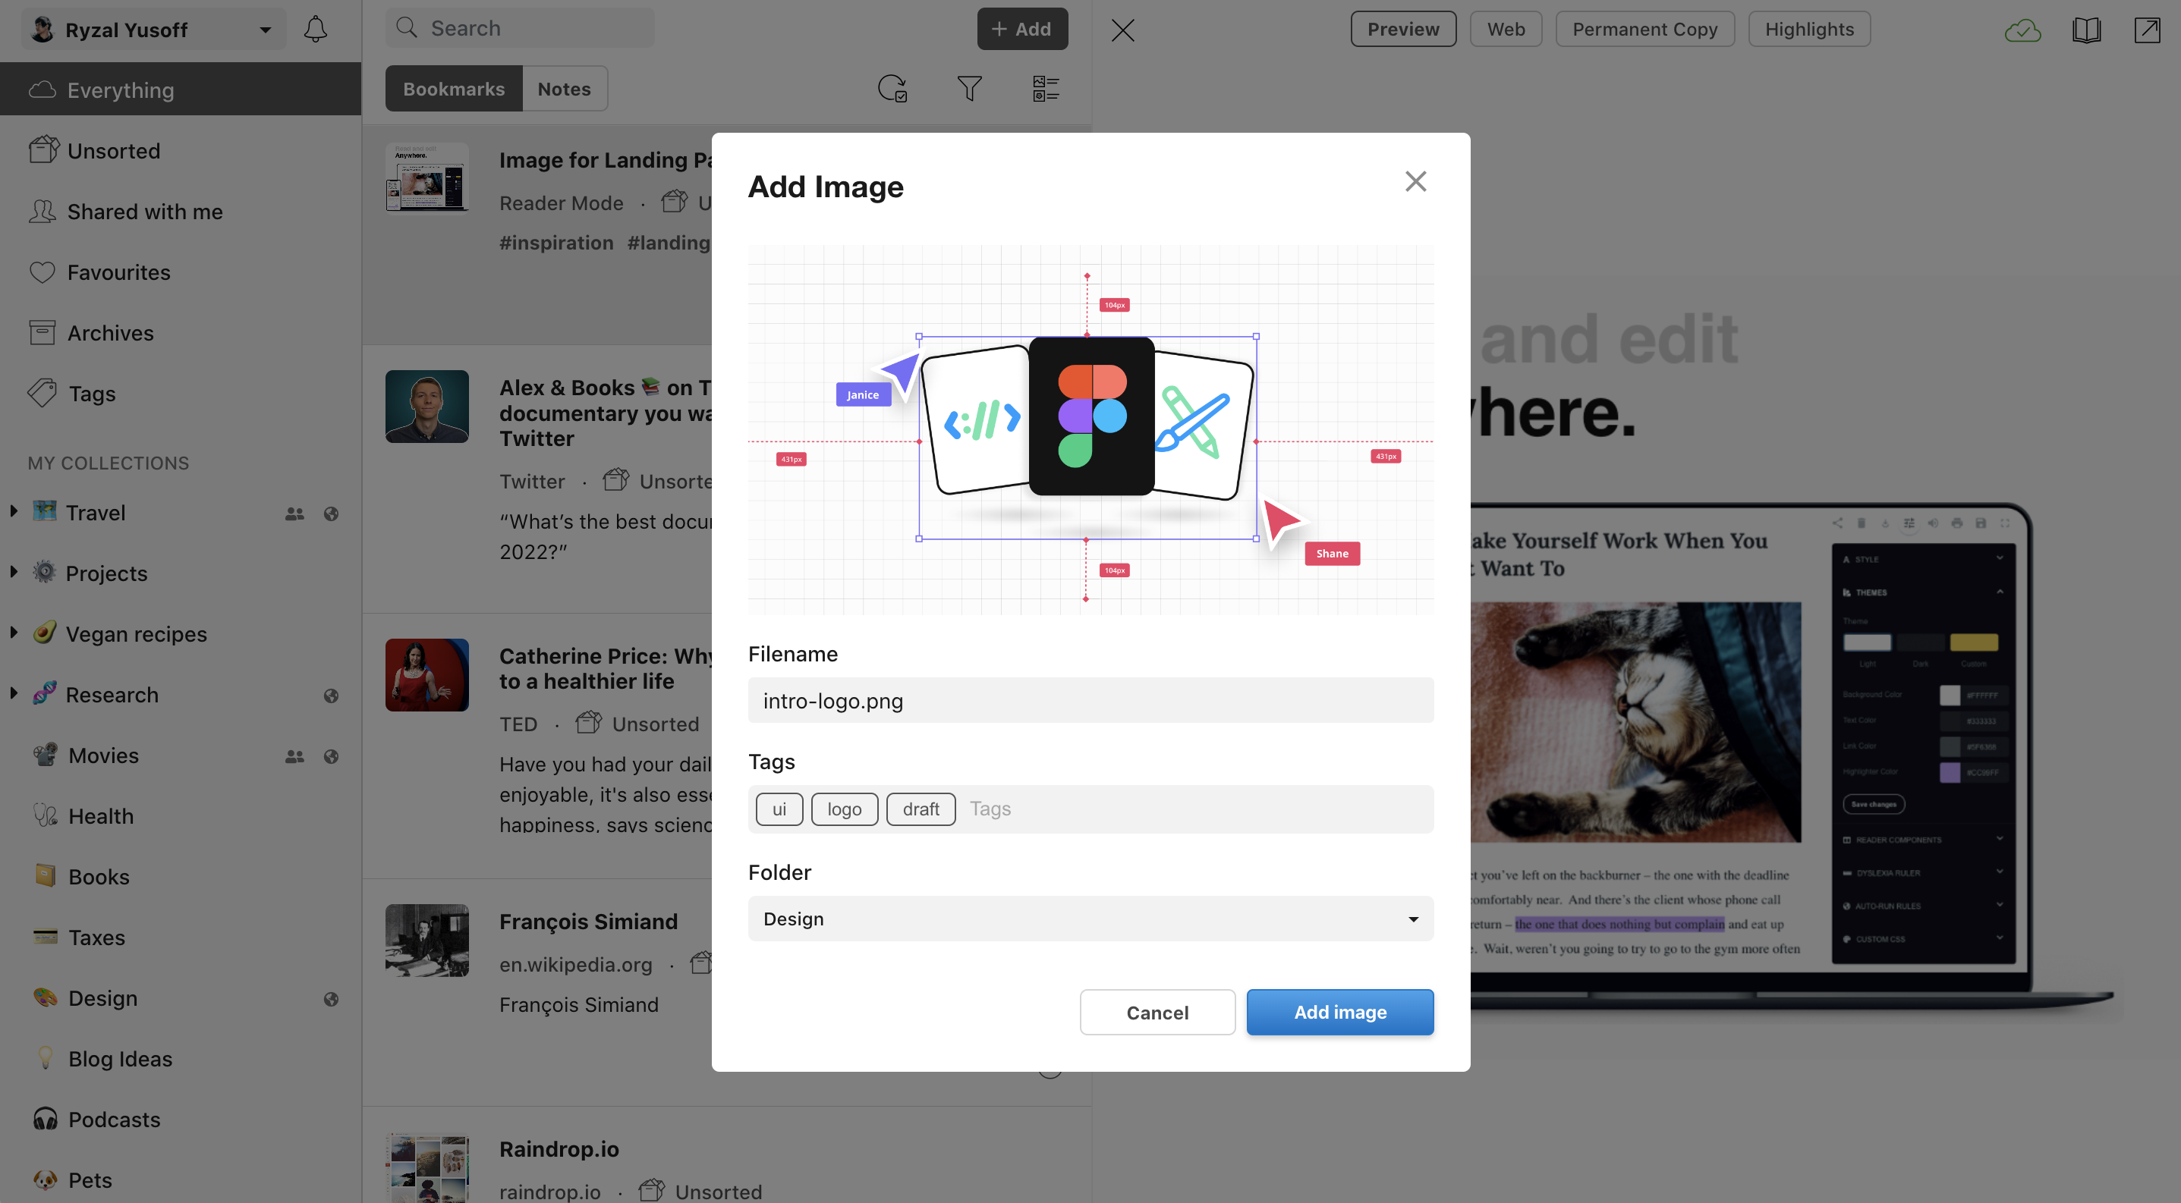Click the Shared with me people icon

[42, 211]
